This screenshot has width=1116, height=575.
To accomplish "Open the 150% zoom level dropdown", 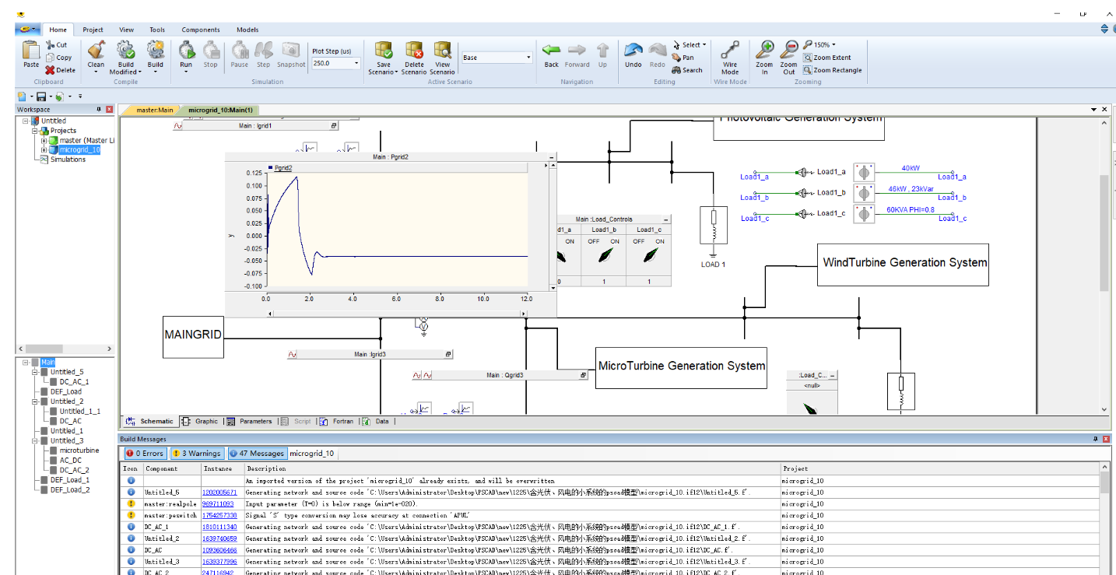I will [x=833, y=45].
